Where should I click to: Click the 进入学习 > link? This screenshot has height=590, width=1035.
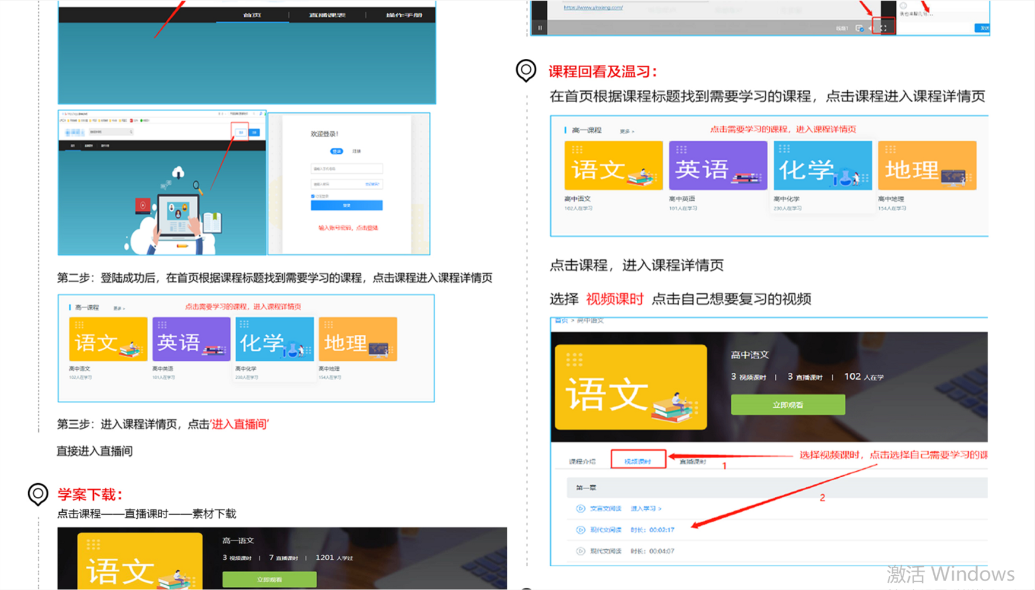click(645, 508)
